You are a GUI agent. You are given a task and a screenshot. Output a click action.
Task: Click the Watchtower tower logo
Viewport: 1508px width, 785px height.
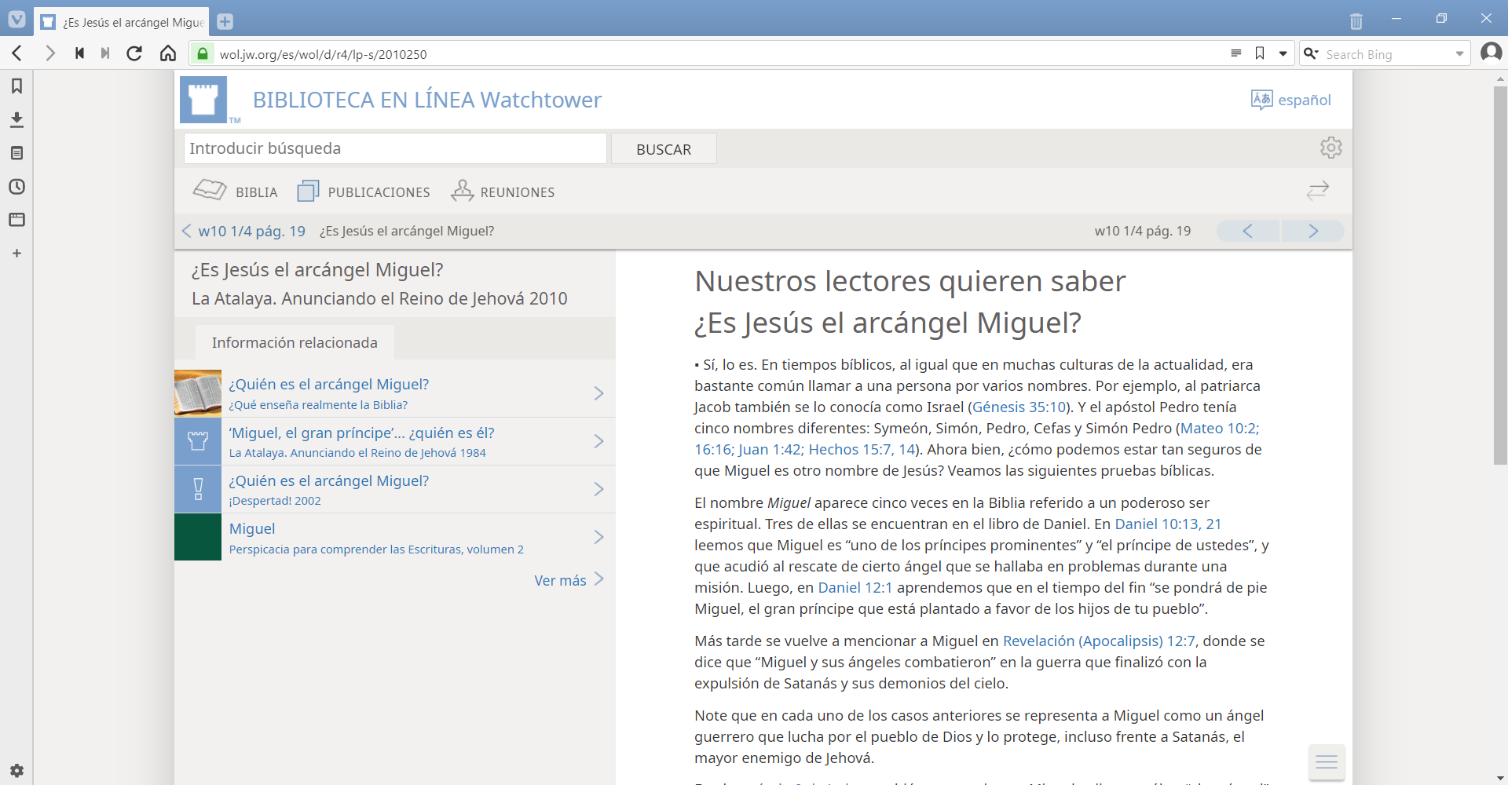pos(203,100)
